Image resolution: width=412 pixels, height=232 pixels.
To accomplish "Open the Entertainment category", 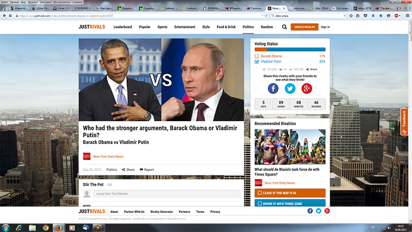I will click(x=185, y=27).
